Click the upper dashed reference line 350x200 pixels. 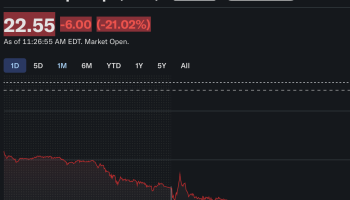pos(175,81)
